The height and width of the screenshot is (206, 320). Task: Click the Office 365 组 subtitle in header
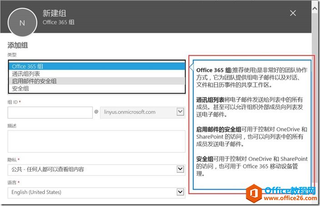(58, 22)
